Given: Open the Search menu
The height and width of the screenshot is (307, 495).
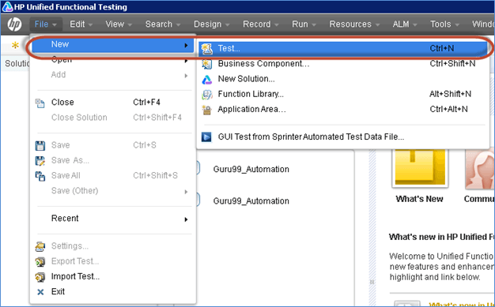Looking at the screenshot, I should [x=163, y=24].
